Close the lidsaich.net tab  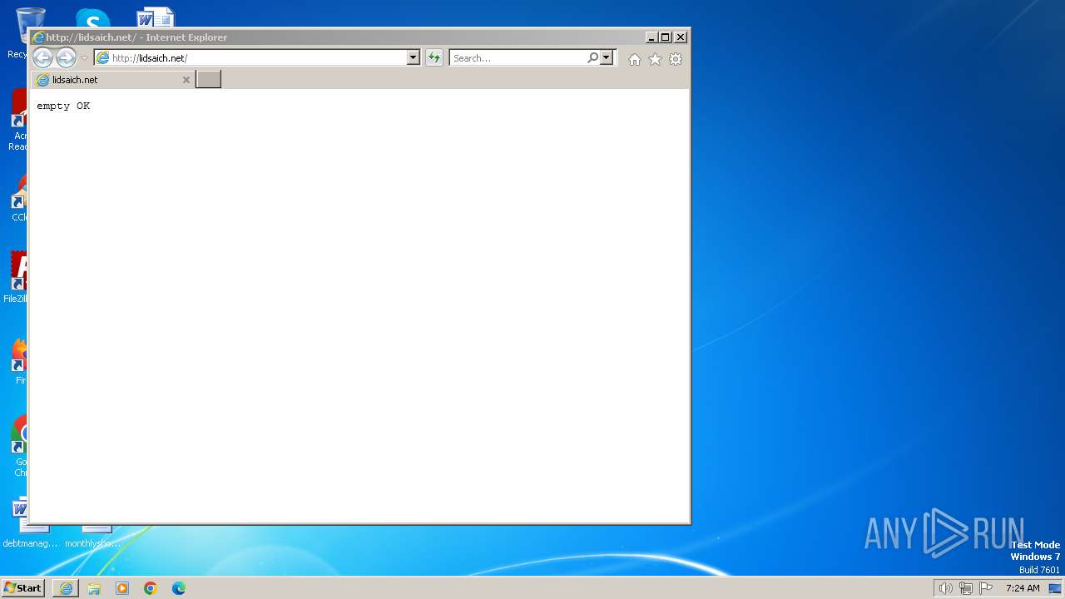186,80
